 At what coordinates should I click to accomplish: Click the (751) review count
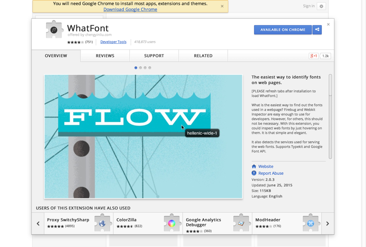click(89, 42)
